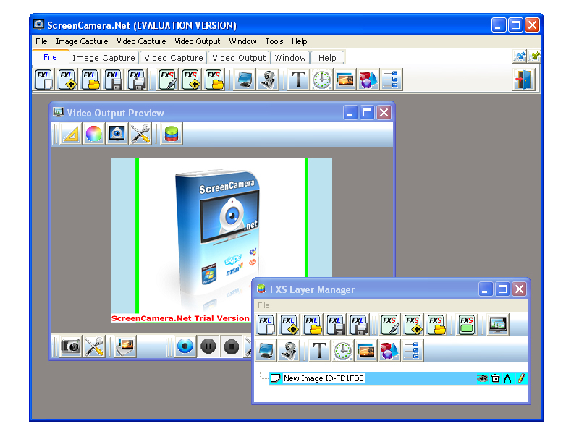Click the FXL folder icon in Layer Manager
The image size is (579, 434).
pyautogui.click(x=313, y=325)
